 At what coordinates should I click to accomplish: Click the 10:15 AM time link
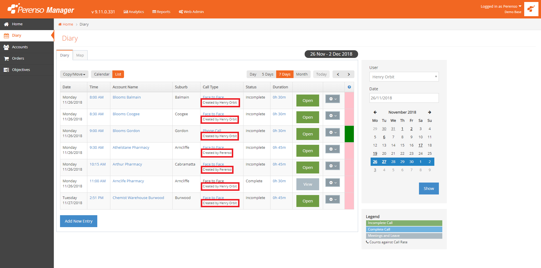(98, 164)
